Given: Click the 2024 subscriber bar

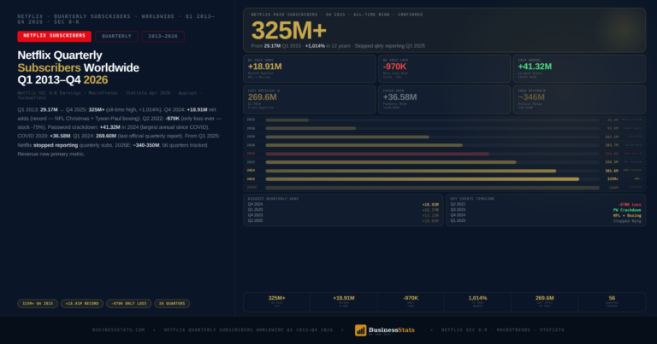Looking at the screenshot, I should (x=411, y=171).
